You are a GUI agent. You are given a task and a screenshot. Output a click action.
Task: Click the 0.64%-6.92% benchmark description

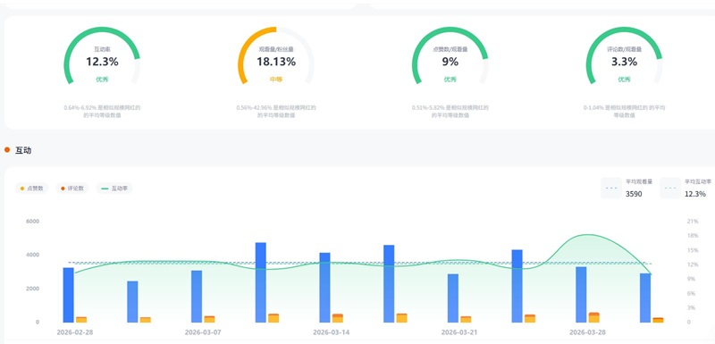(x=102, y=112)
